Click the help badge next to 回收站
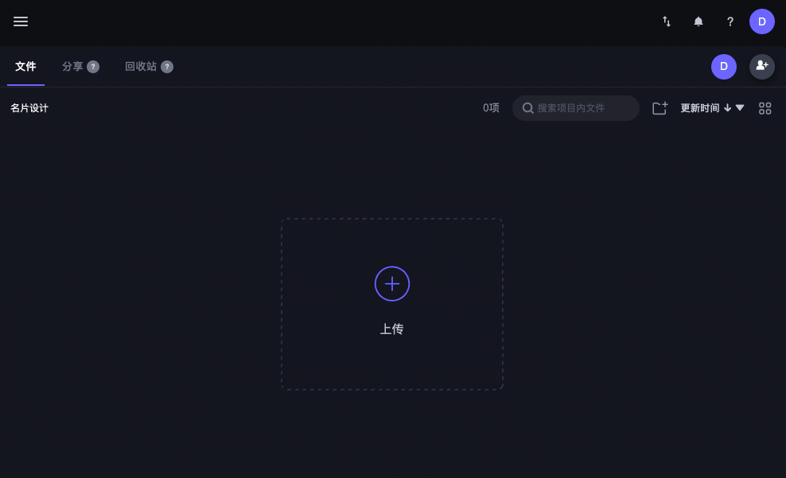This screenshot has height=478, width=786. (x=167, y=67)
